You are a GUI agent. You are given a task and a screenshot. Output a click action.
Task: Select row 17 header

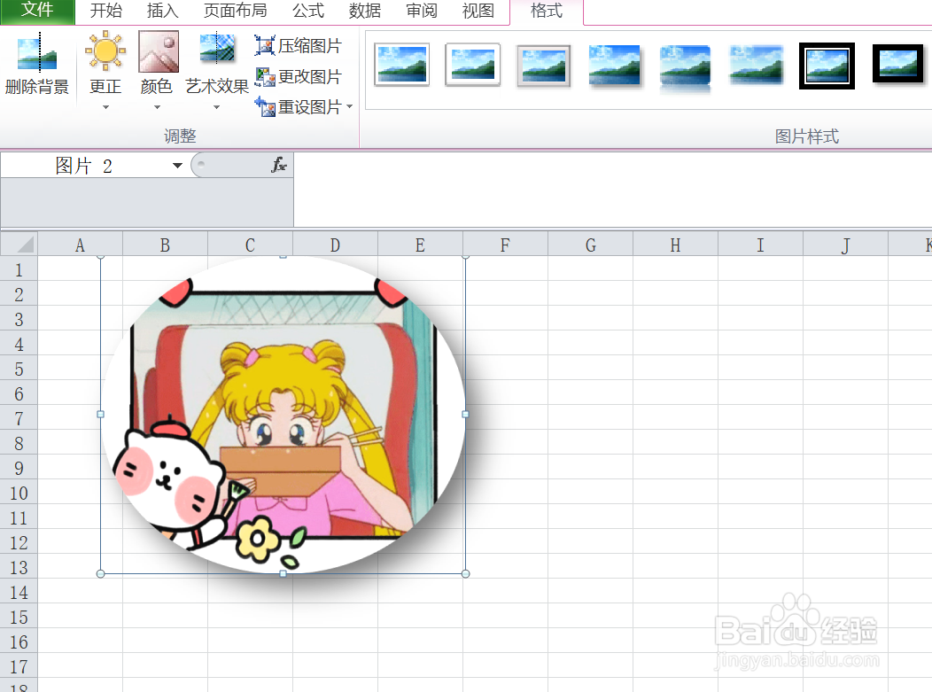pyautogui.click(x=19, y=666)
